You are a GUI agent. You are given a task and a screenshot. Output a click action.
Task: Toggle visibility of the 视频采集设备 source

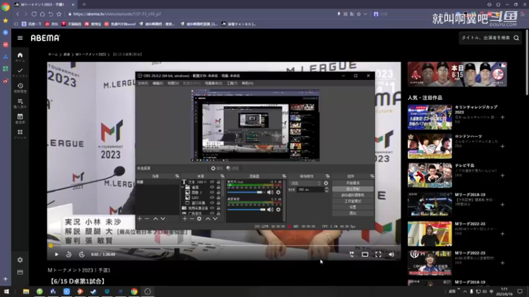coord(212,208)
